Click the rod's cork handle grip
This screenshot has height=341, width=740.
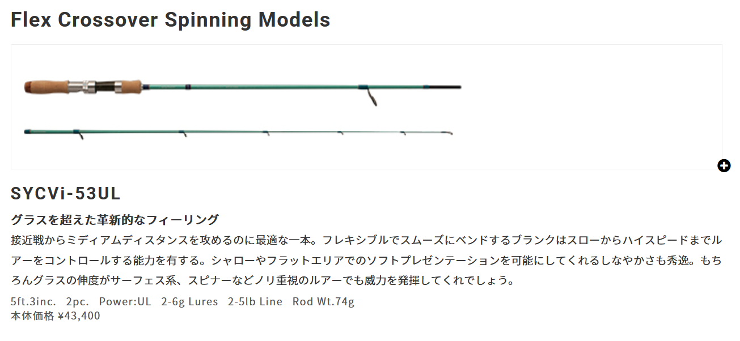point(45,87)
